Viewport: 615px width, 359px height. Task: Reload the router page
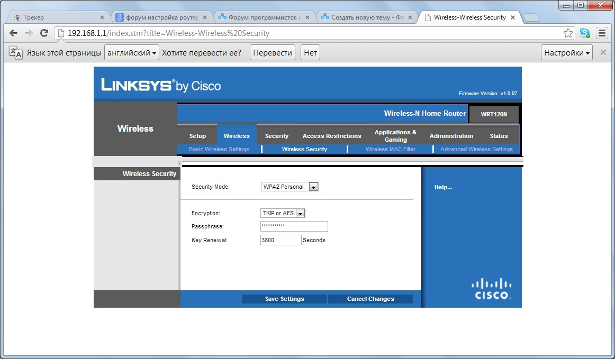(44, 33)
